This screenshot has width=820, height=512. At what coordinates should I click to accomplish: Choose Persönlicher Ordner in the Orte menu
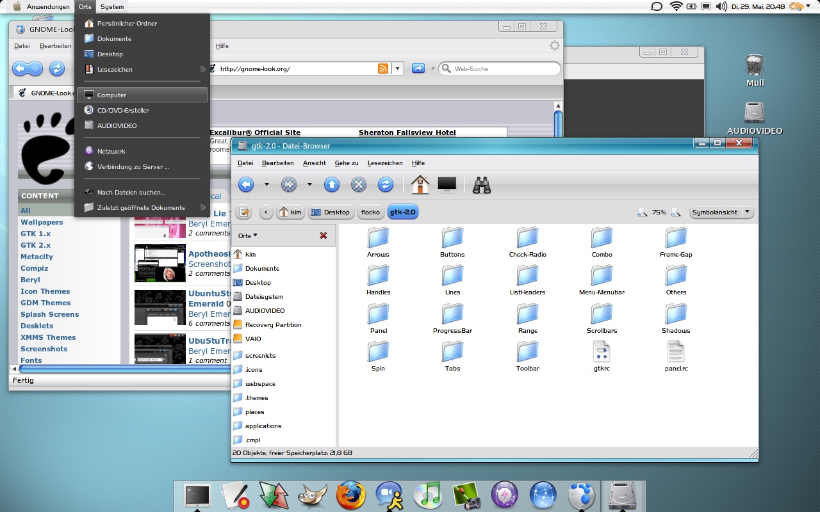(x=142, y=23)
